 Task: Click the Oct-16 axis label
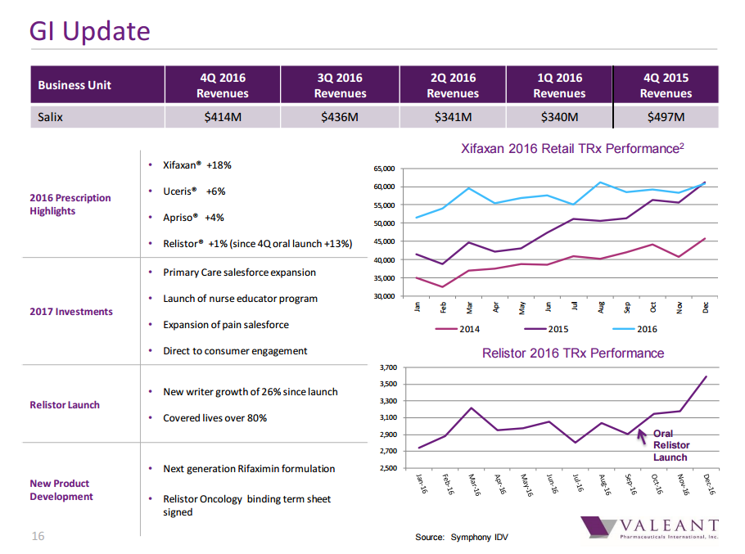click(x=657, y=484)
